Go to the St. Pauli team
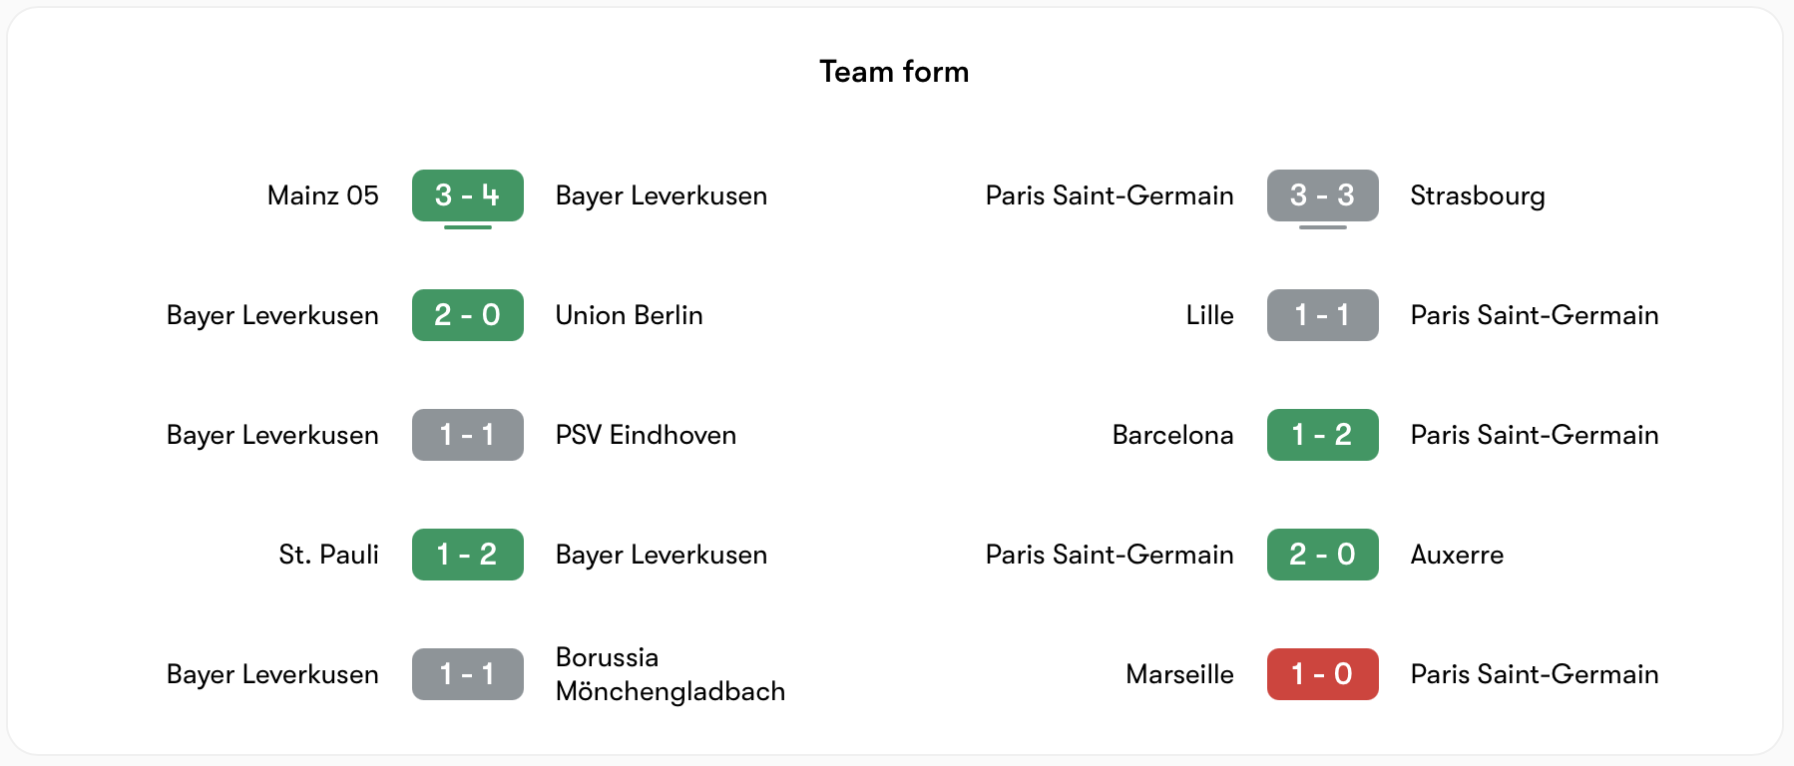 (x=328, y=555)
